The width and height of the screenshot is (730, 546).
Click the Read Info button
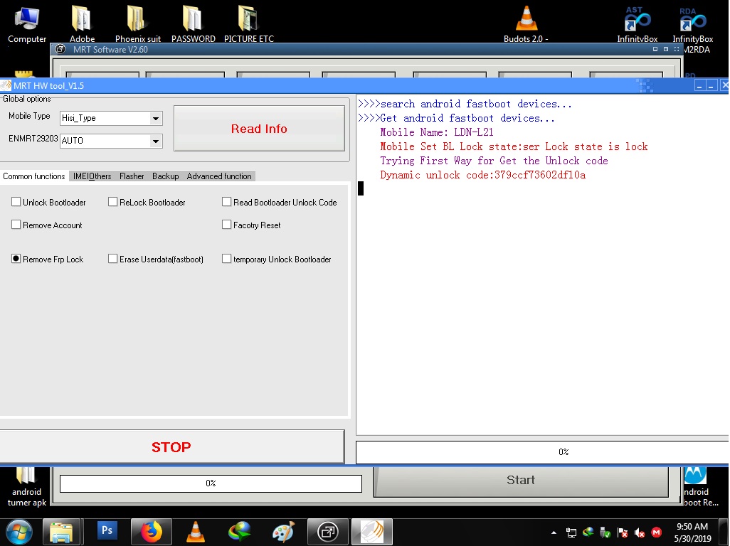259,129
